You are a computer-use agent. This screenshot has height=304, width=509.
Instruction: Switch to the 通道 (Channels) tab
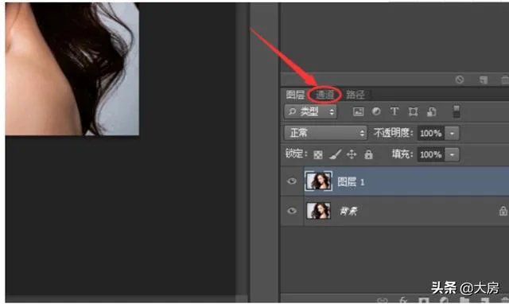pyautogui.click(x=324, y=95)
